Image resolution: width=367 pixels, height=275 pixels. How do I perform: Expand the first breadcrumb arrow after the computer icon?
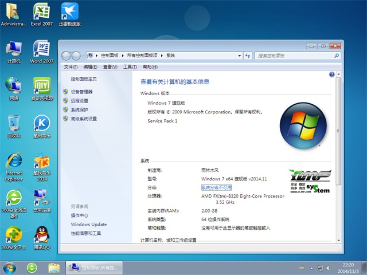coord(96,56)
